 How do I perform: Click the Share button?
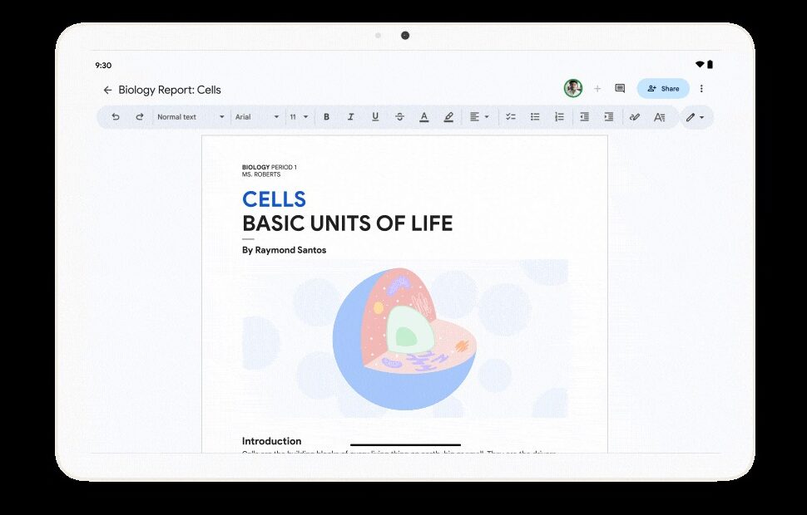(x=663, y=89)
